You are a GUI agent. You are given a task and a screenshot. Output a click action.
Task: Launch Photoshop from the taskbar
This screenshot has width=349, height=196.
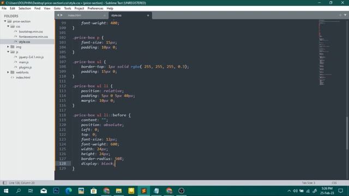coord(56,191)
